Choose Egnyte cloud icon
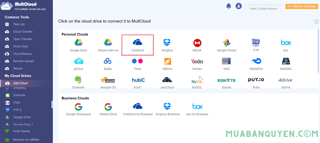Screen dimensions: 320x143 (226, 80)
